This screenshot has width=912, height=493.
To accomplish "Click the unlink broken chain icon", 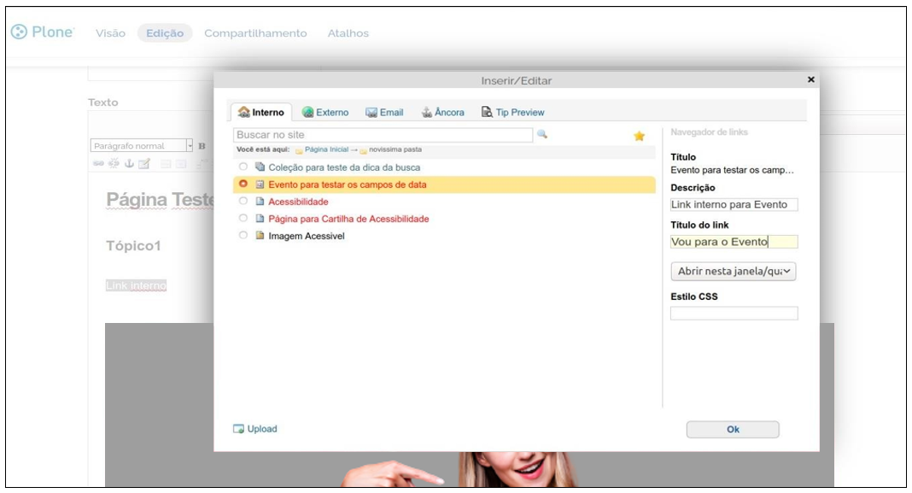I will coord(113,164).
